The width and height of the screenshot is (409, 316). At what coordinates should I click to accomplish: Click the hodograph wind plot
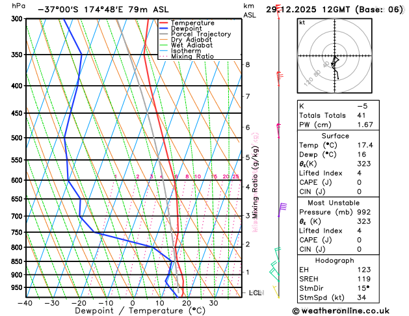click(x=335, y=56)
